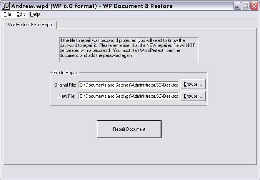Close the WP Document 8 Restore window
The height and width of the screenshot is (180, 260).
(x=254, y=6)
